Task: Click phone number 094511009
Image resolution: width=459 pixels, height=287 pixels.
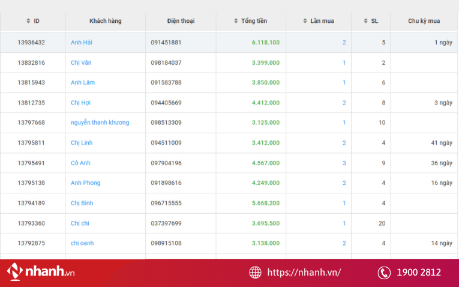Action: click(x=166, y=143)
